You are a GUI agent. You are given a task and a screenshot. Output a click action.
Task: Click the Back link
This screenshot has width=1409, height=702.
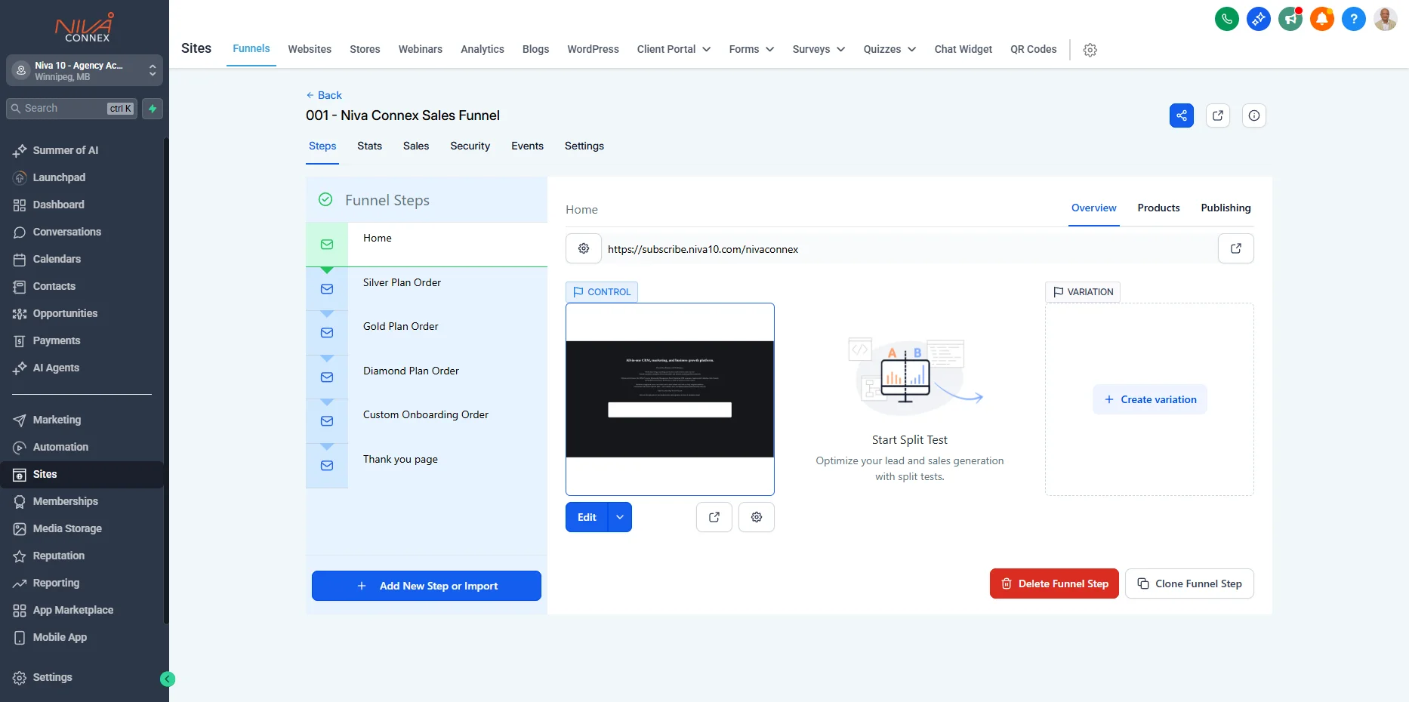click(324, 95)
